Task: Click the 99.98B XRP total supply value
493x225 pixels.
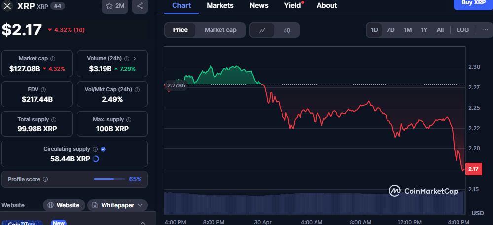Action: [37, 129]
